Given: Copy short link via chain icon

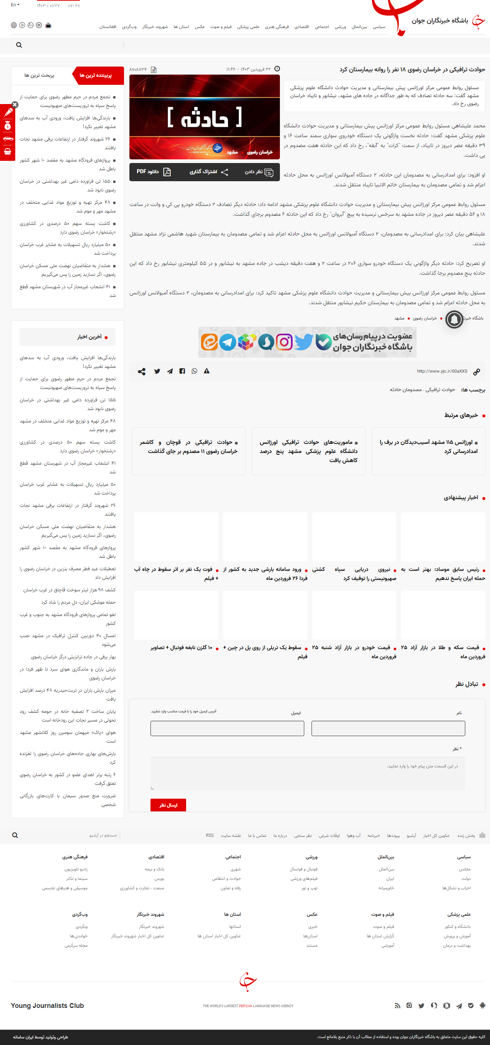Looking at the screenshot, I should (x=477, y=371).
